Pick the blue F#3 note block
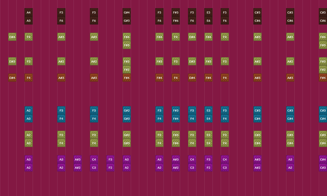327x196 pixels. pos(176,111)
